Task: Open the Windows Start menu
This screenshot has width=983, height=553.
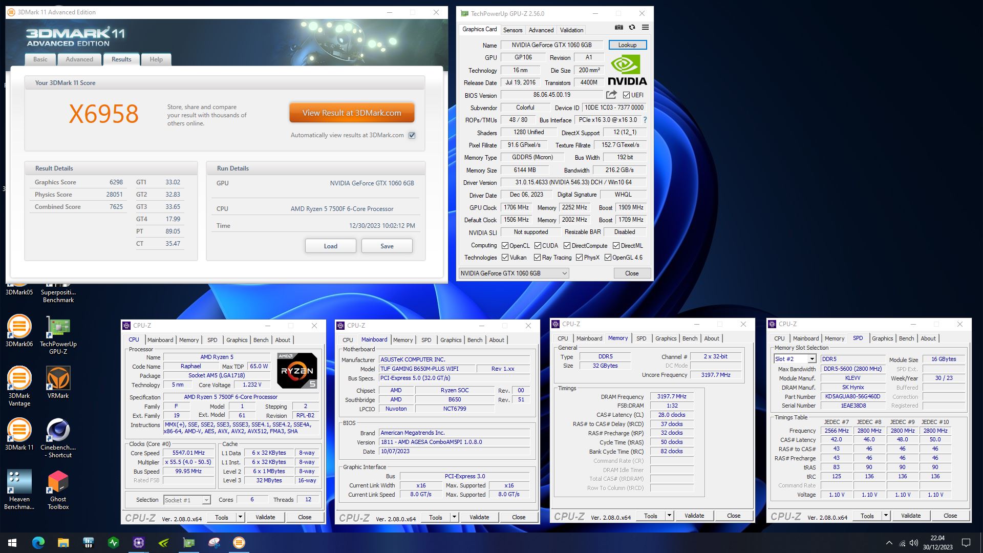Action: 12,543
